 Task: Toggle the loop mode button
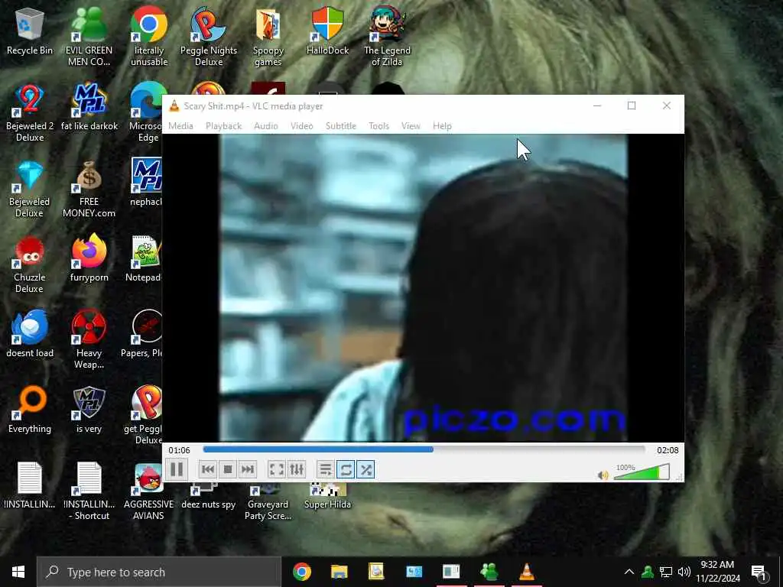[x=346, y=469]
